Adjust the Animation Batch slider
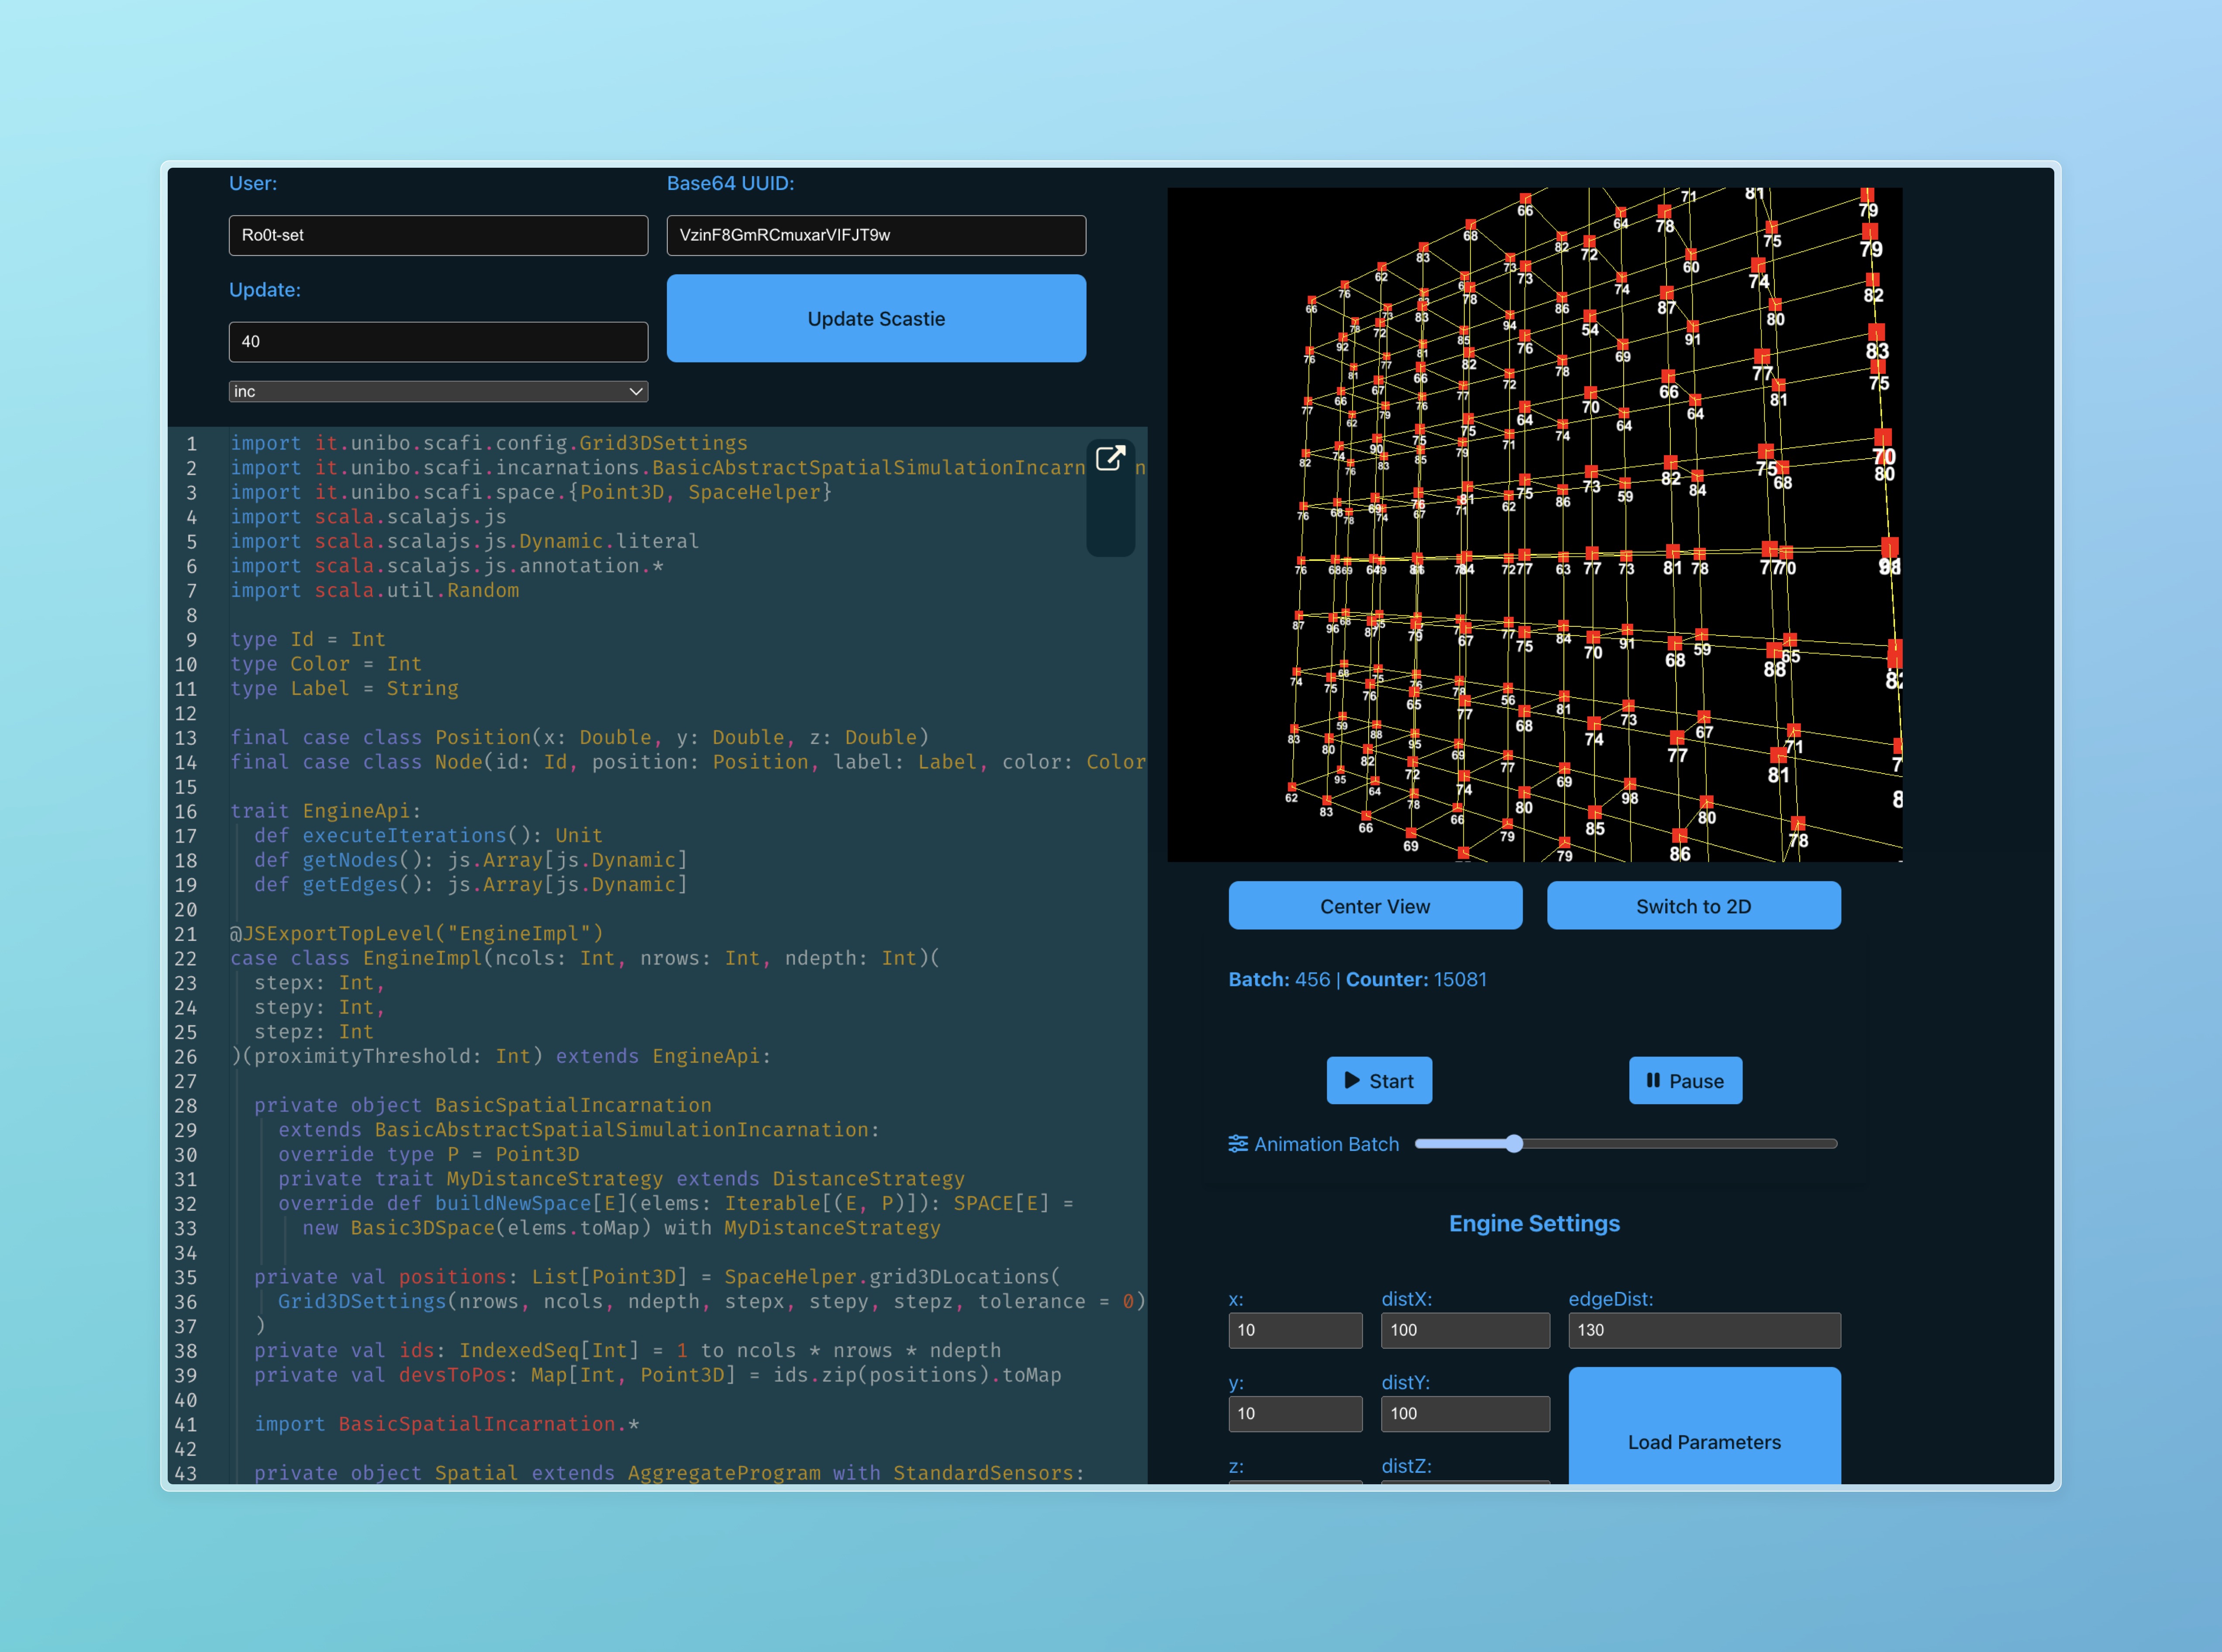This screenshot has width=2222, height=1652. pyautogui.click(x=1515, y=1143)
